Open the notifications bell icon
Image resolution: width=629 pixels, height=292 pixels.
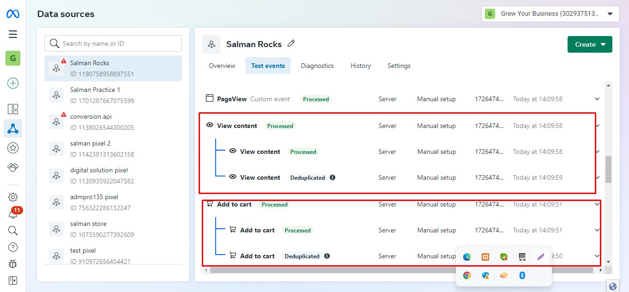tap(13, 214)
